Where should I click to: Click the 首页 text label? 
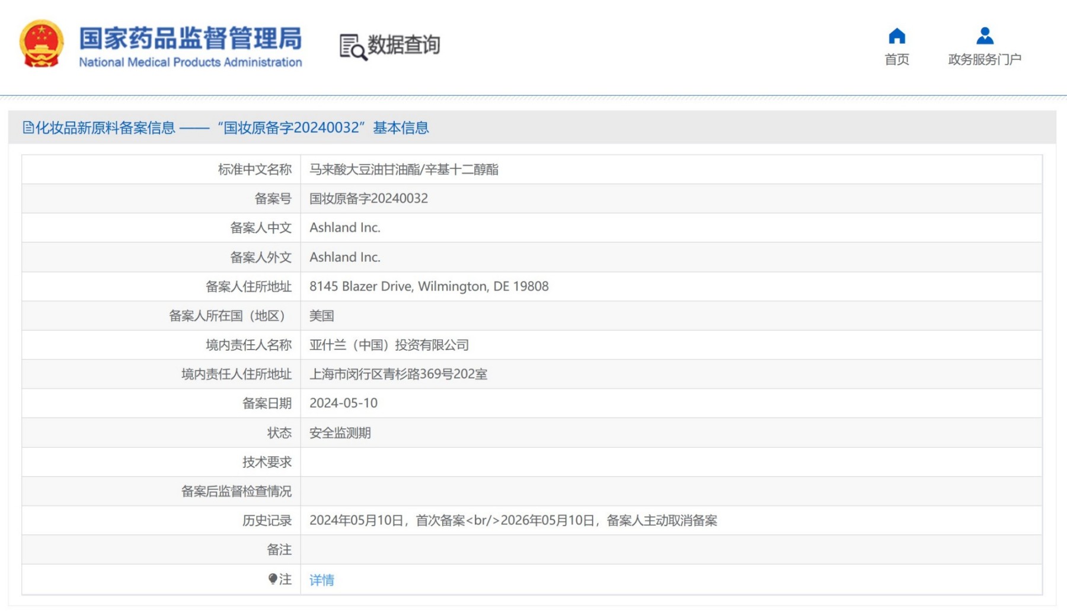(x=897, y=59)
